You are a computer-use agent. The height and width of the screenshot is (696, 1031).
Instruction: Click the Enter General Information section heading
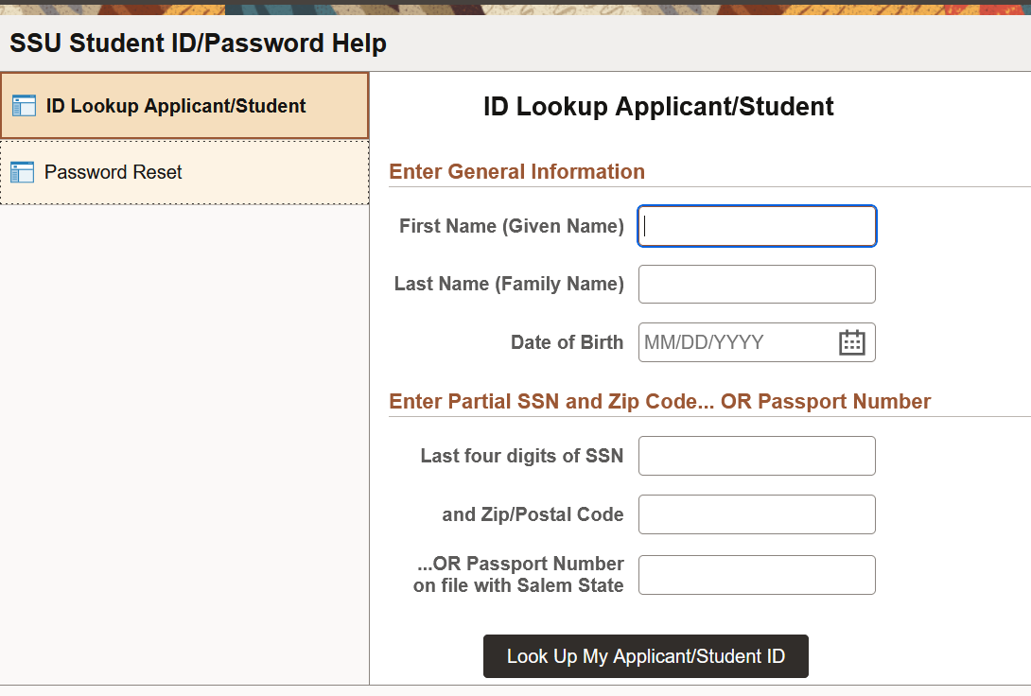[x=517, y=171]
